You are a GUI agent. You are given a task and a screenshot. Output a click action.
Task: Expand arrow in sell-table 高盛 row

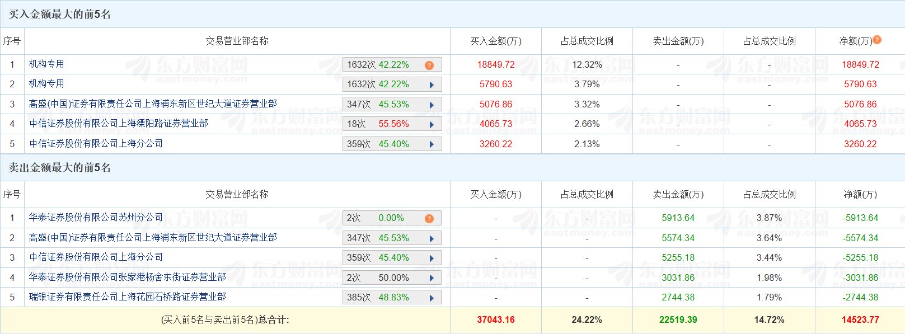432,239
